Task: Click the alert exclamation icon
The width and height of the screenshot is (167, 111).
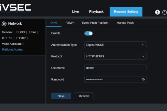Action: [157, 12]
